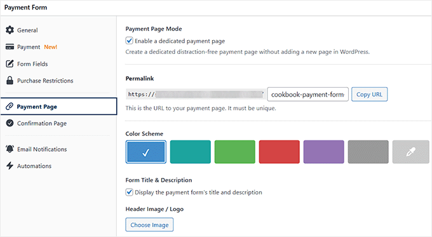Toggle Enable a dedicated payment page checkbox
The width and height of the screenshot is (432, 237).
point(129,41)
